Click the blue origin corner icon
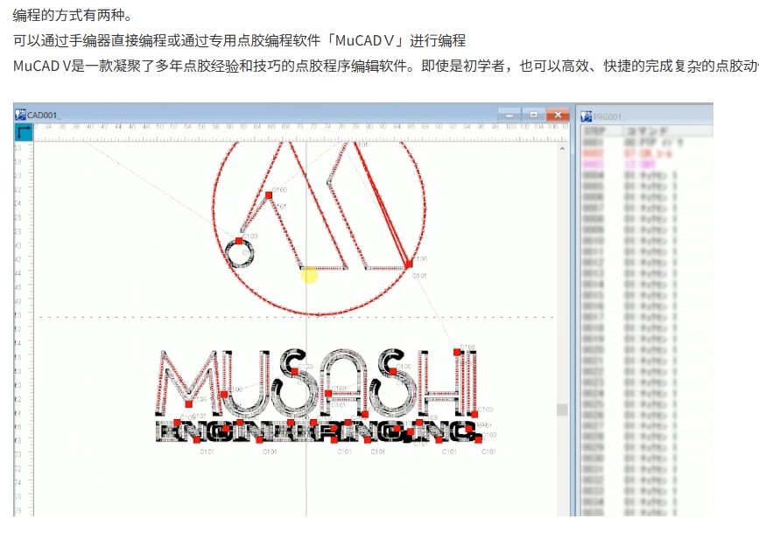The height and width of the screenshot is (533, 759). point(24,133)
